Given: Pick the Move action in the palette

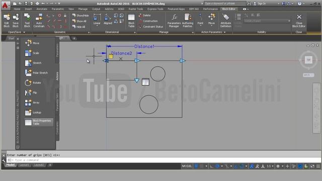Looking at the screenshot, I should 32,43.
